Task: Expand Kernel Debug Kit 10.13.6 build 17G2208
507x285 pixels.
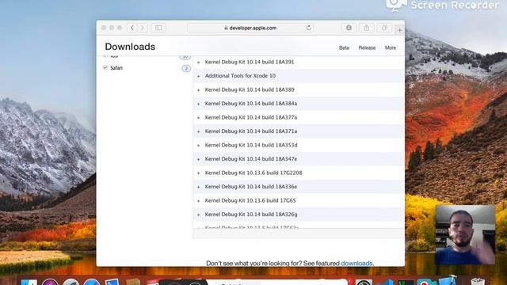Action: 199,173
